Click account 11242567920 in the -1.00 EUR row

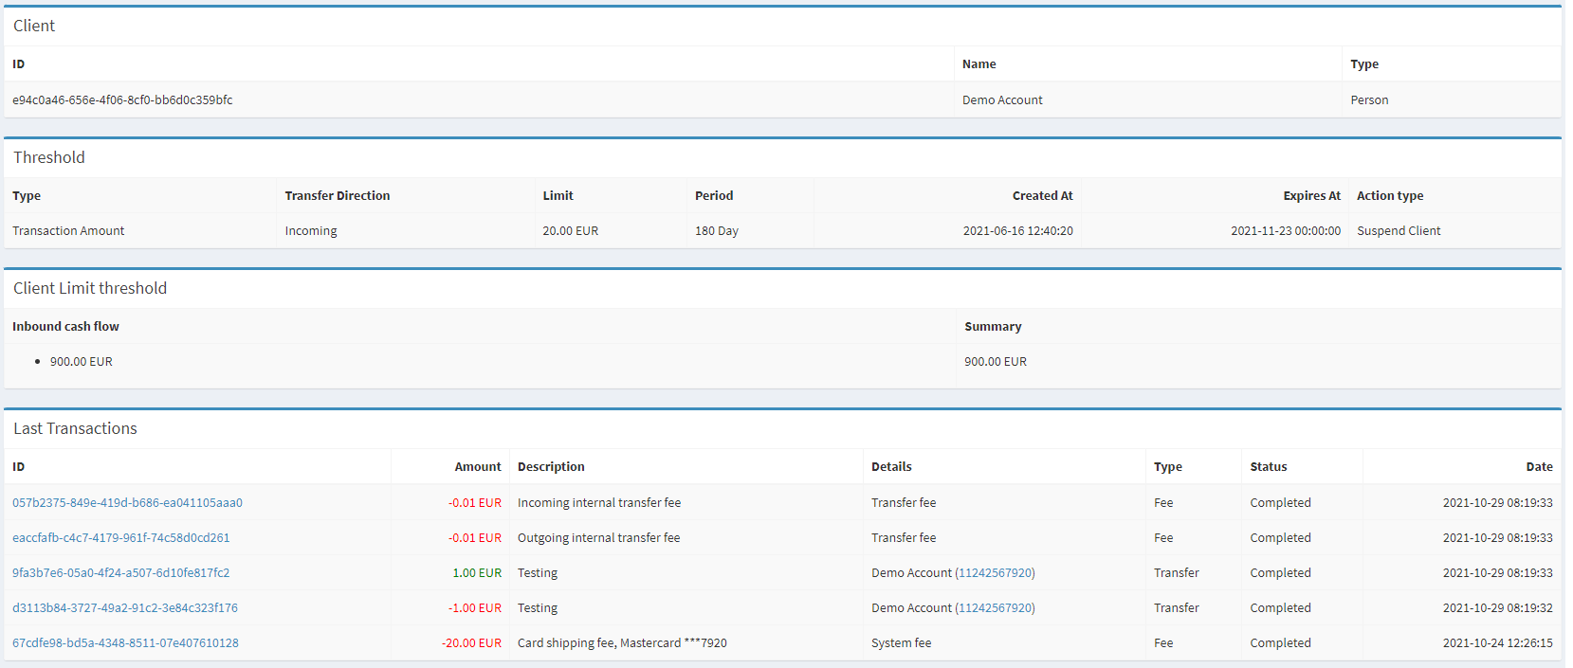point(995,608)
